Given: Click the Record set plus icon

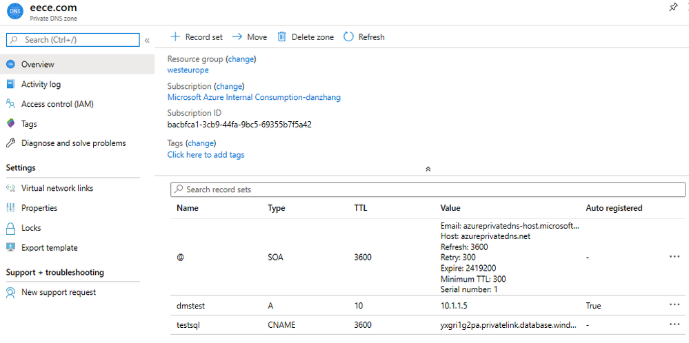Looking at the screenshot, I should 174,37.
